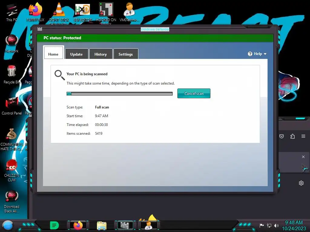Image resolution: width=310 pixels, height=232 pixels.
Task: Open SEX EDITOR HxD desktop shortcut
Action: click(x=83, y=12)
